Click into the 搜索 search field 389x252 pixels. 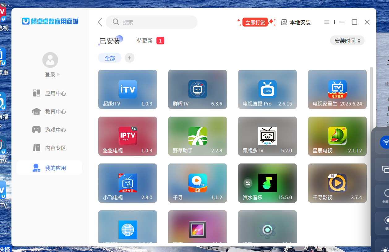pos(152,22)
